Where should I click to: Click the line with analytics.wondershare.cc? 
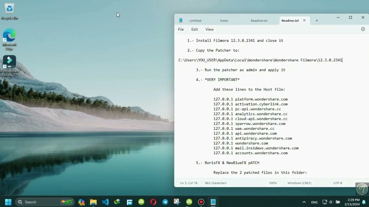(250, 114)
